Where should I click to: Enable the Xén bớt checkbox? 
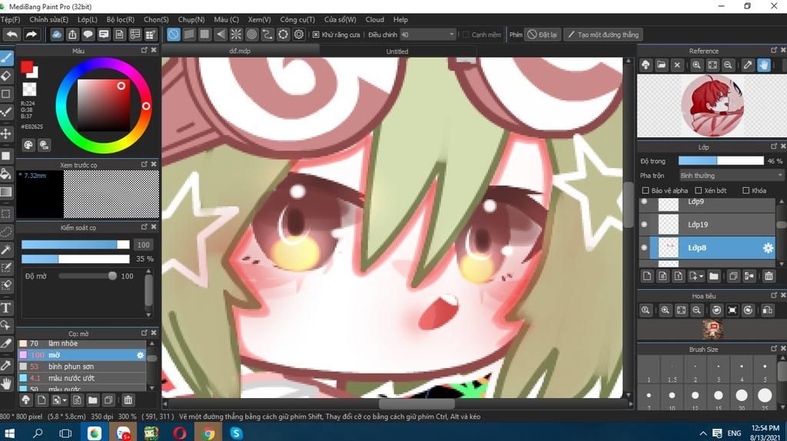(698, 190)
